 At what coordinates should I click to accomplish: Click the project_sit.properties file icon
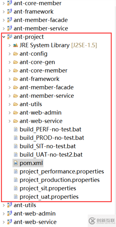tap(16, 188)
